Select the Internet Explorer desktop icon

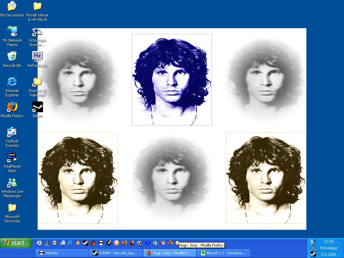[x=12, y=87]
